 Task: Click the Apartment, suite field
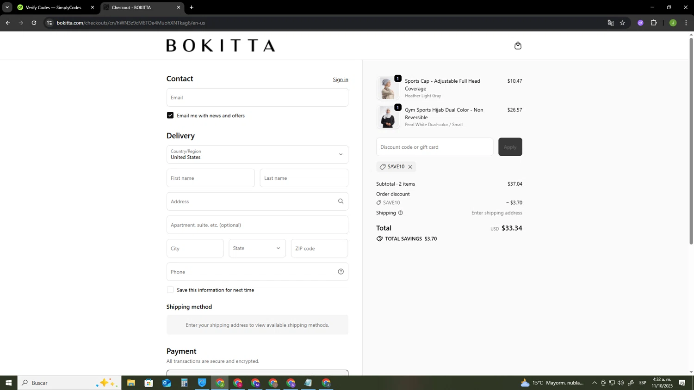[x=257, y=225]
